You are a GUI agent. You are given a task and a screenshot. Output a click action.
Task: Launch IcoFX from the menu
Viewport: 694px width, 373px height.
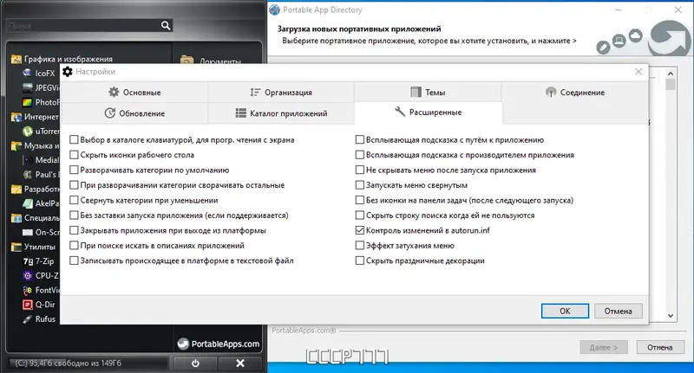click(x=39, y=74)
